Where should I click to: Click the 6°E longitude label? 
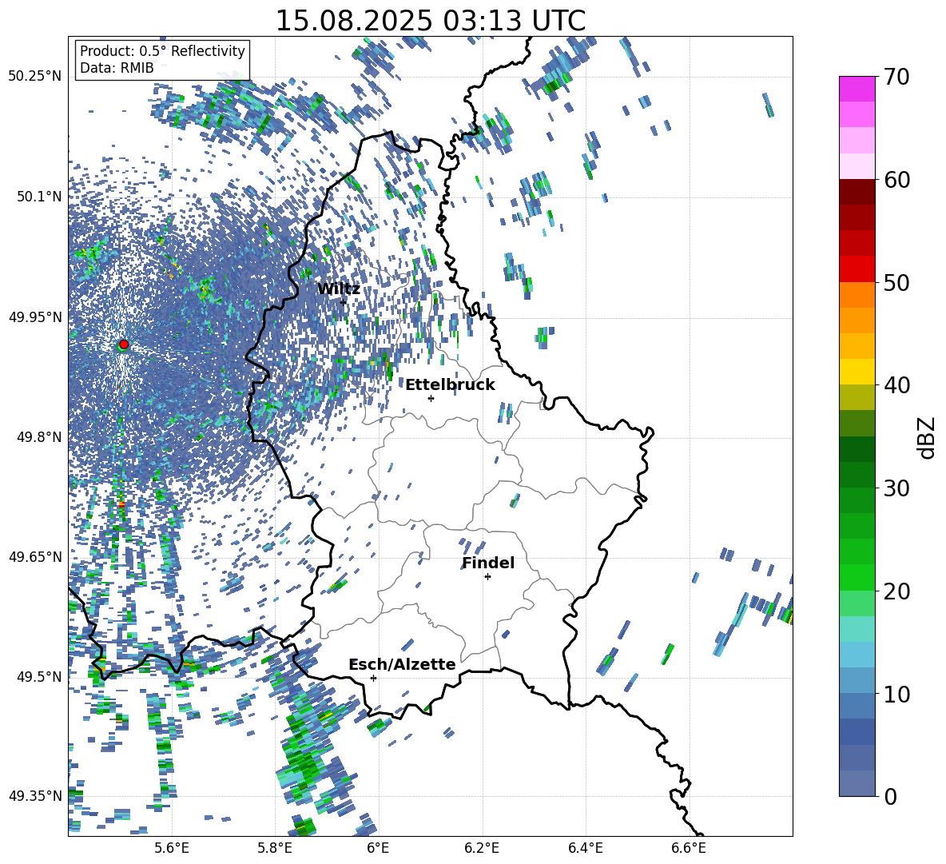click(378, 848)
